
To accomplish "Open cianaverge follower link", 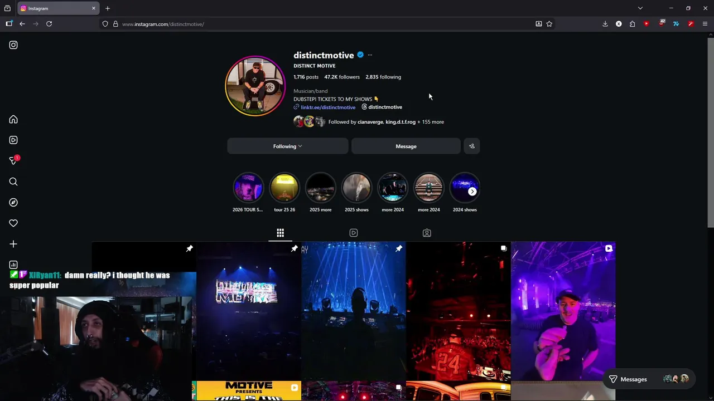I will pos(370,122).
